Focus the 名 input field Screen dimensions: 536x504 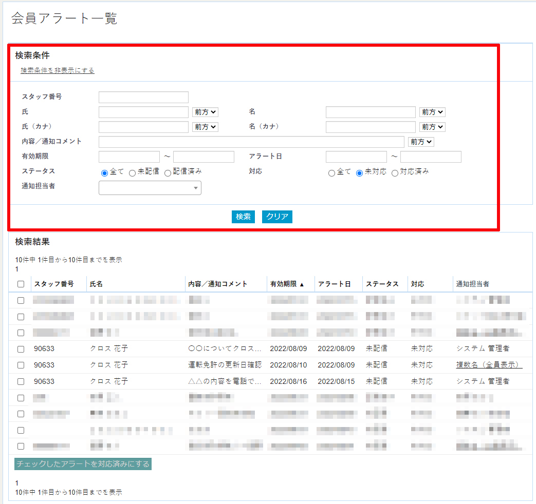pos(371,112)
